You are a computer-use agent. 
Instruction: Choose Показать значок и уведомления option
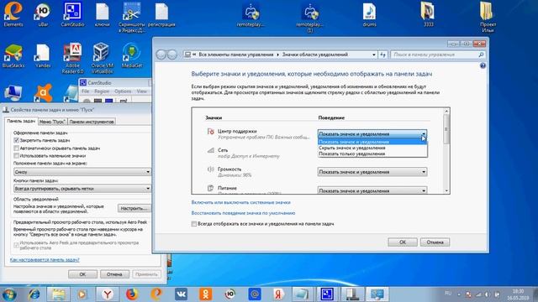[372, 142]
